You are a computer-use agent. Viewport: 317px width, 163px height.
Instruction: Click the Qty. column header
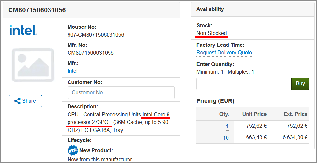click(x=224, y=114)
